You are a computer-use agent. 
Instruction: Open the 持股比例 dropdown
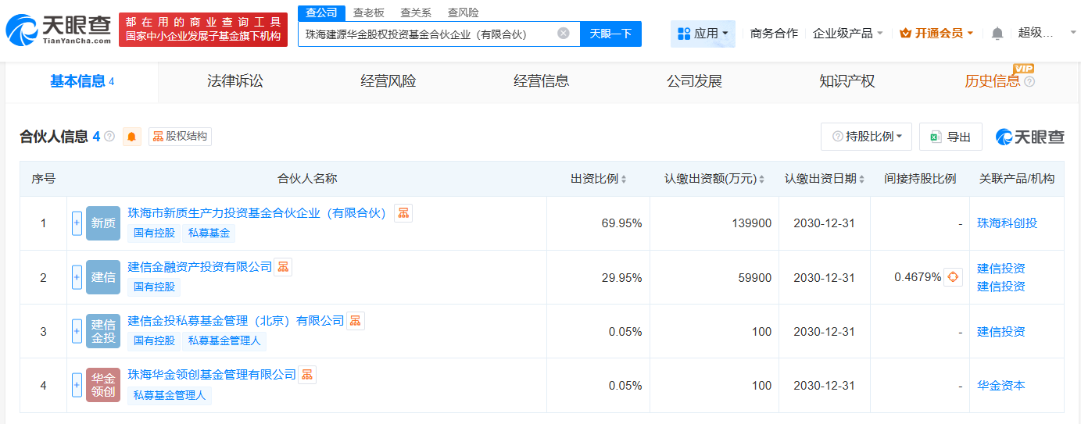pos(867,137)
